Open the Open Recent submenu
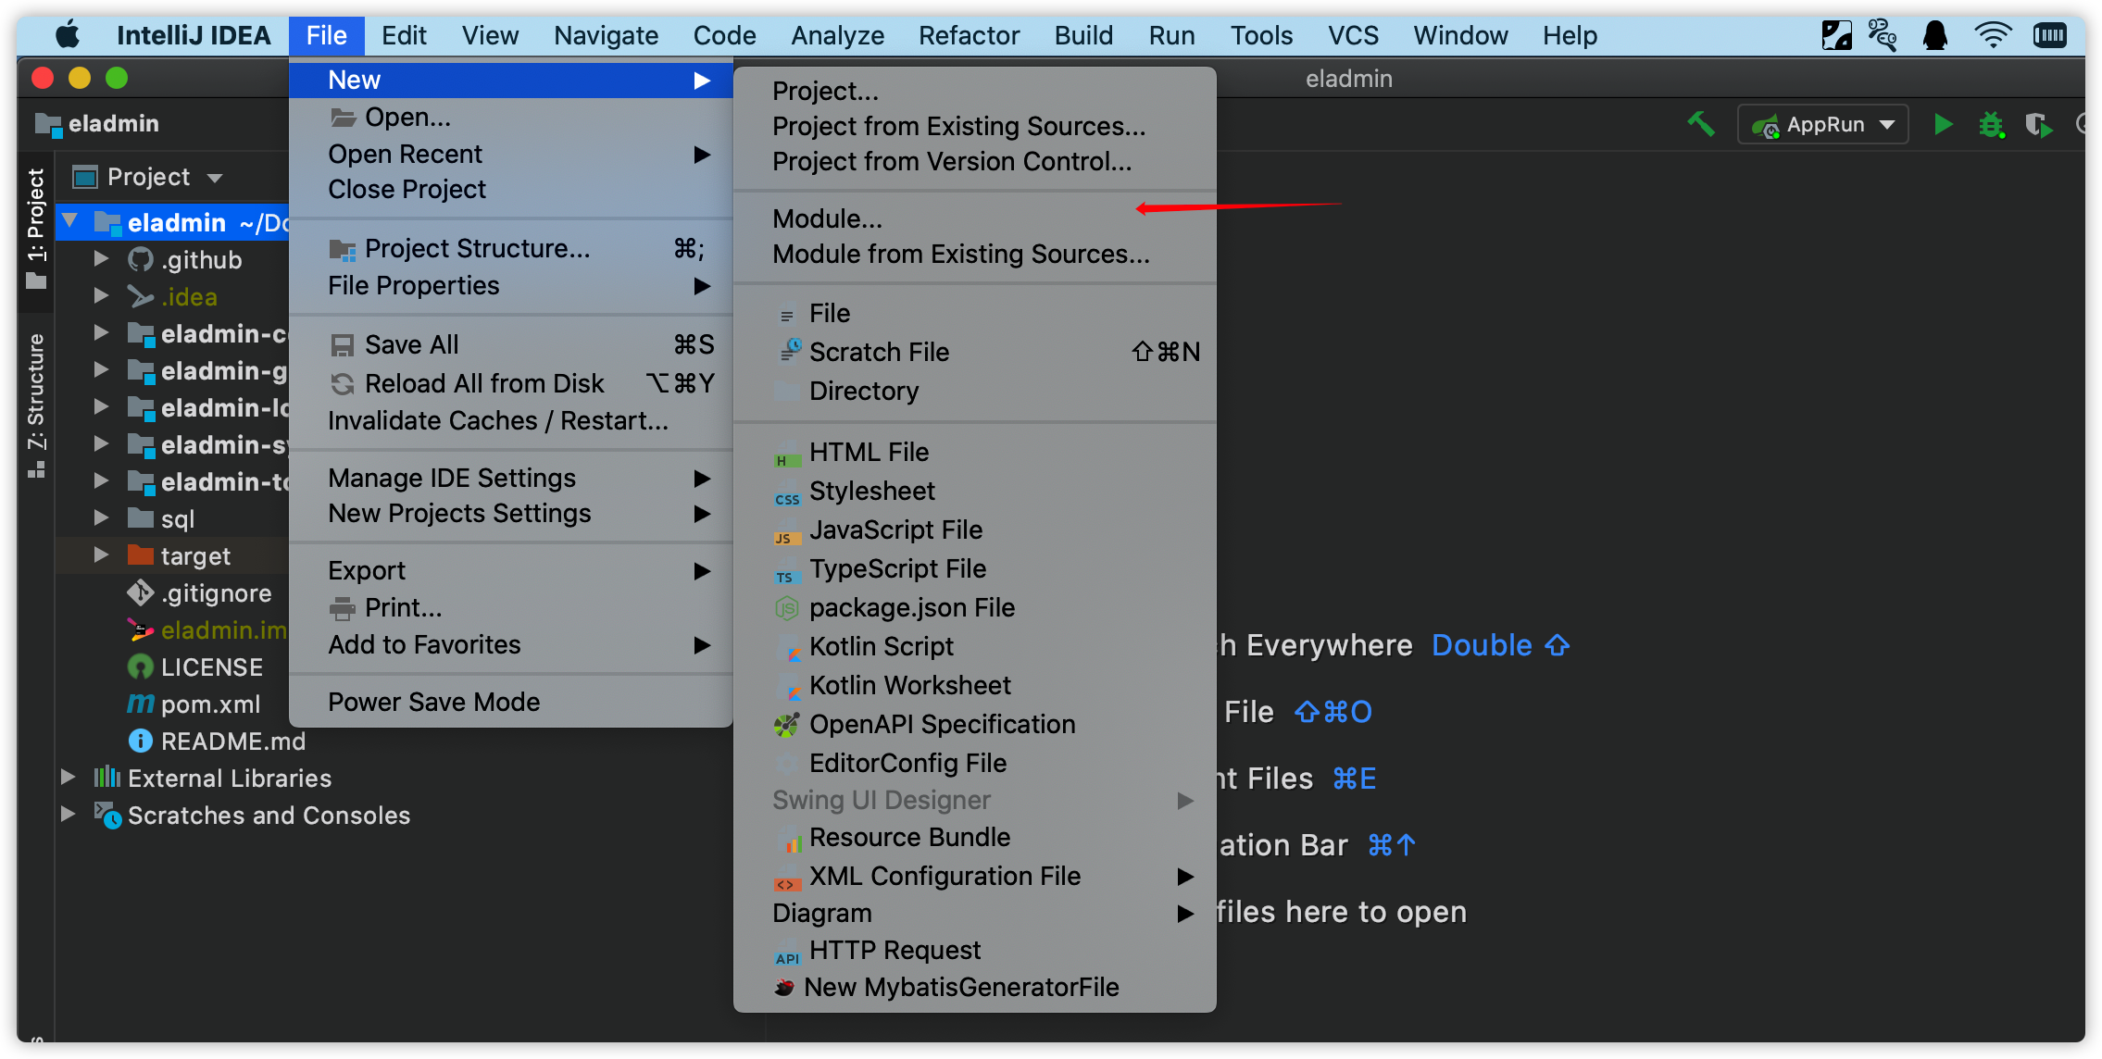Viewport: 2102px width, 1059px height. coord(511,154)
